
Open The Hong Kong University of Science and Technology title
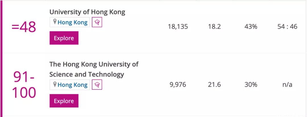[x=94, y=69]
